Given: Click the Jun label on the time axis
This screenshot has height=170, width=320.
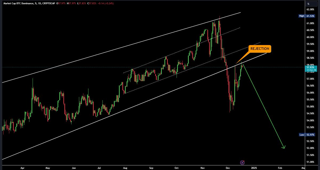Looking at the screenshot, I should coord(74,168).
